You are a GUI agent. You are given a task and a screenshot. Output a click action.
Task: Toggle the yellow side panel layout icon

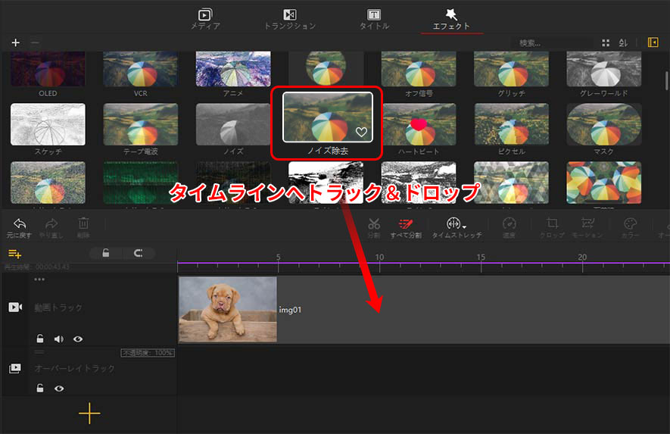(653, 42)
